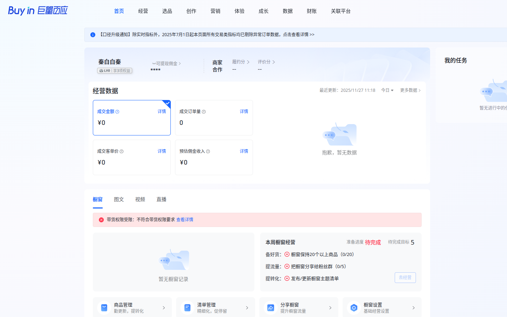
Task: Open 查看详情 in the restriction warning banner
Action: [185, 219]
